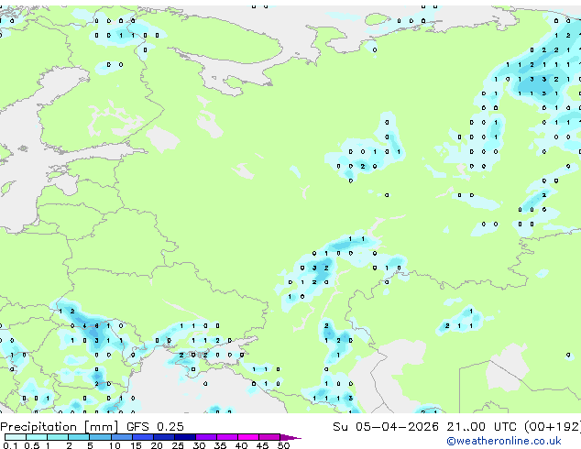This screenshot has width=581, height=449.
Task: Click the 'Precipitation [mm]' title text
Action: 59,427
